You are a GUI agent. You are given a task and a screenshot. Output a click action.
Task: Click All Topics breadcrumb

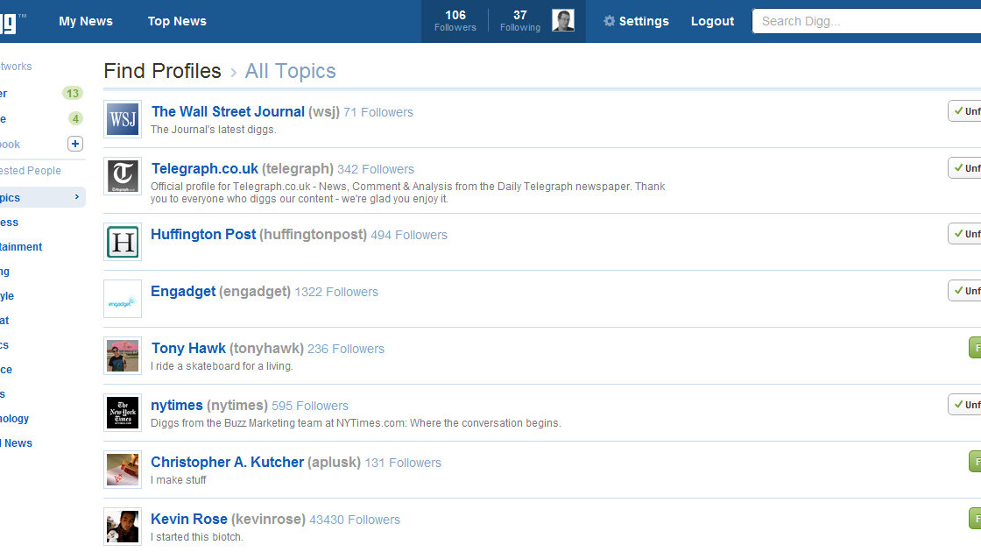point(290,71)
